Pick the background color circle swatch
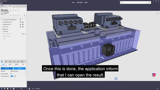This screenshot has height=90, width=160. [x=15, y=76]
